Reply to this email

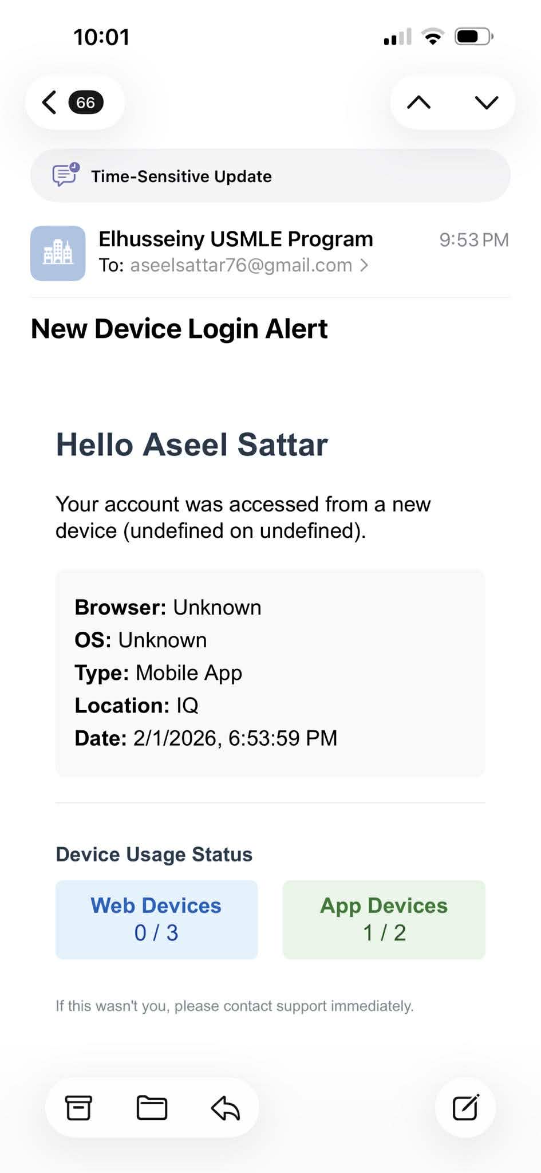(226, 1107)
